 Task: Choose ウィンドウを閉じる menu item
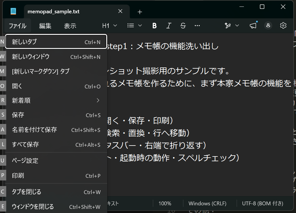[56, 207]
